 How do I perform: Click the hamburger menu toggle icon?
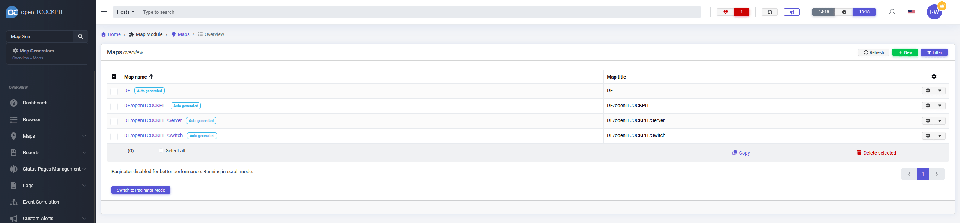(104, 12)
